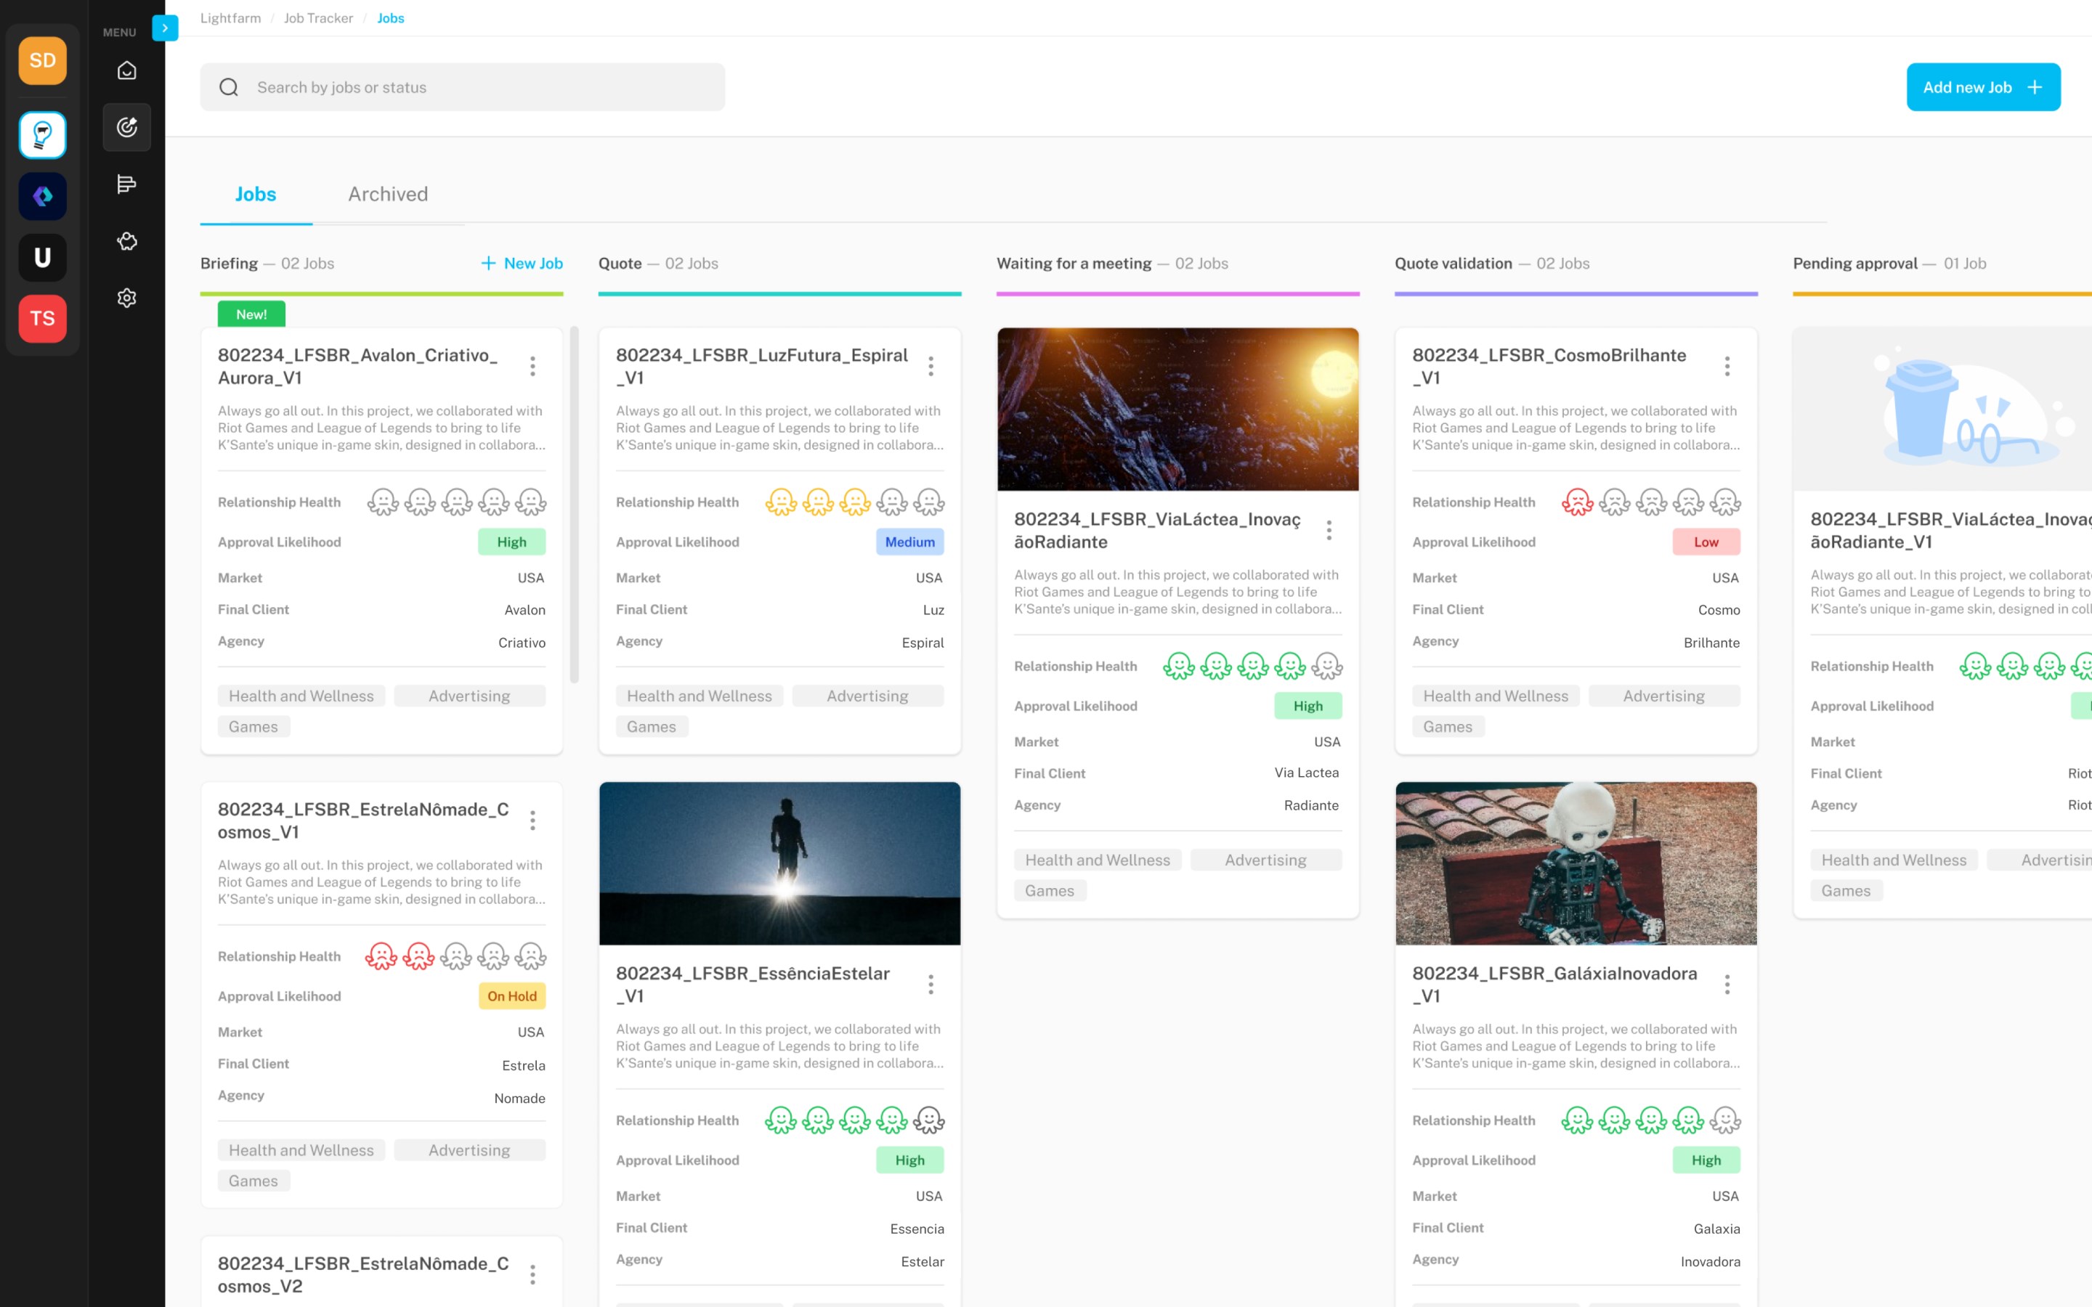Open options menu for CosmoBrilhante_V1 card

(1727, 367)
